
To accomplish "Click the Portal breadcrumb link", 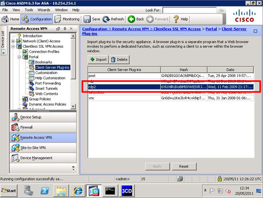I will [x=211, y=29].
